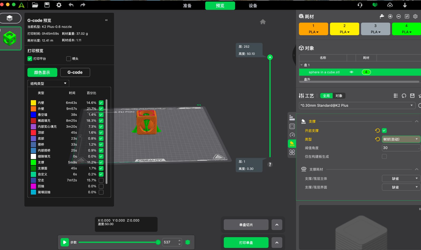Screen dimensions: 421x250
Task: Click the question mark help icon
Action: point(270,165)
